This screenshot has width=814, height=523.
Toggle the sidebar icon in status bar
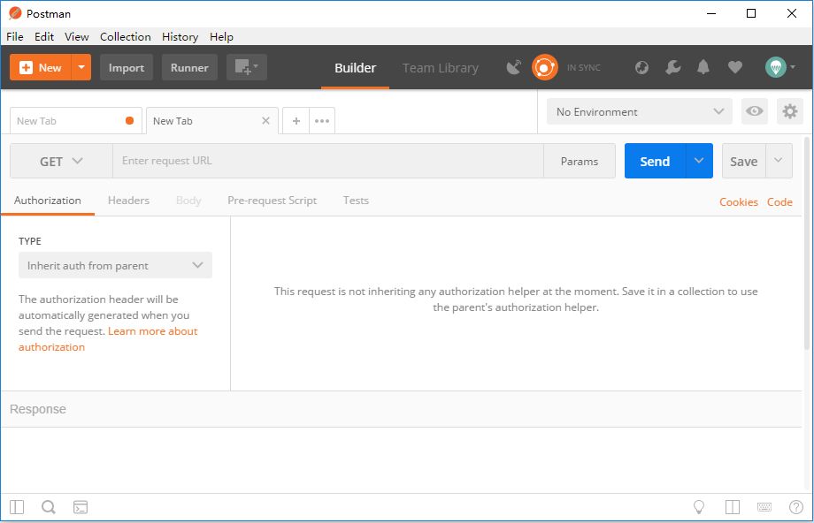point(17,507)
